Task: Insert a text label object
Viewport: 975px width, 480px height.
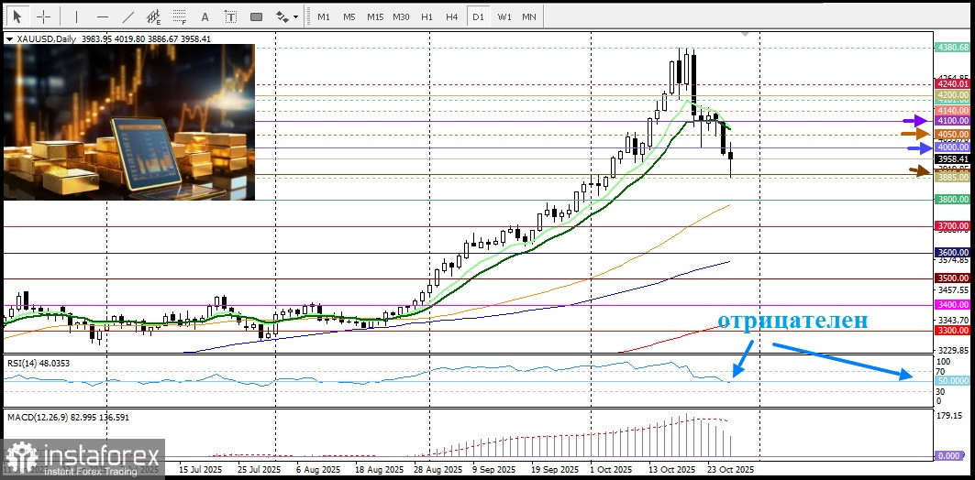Action: (230, 16)
